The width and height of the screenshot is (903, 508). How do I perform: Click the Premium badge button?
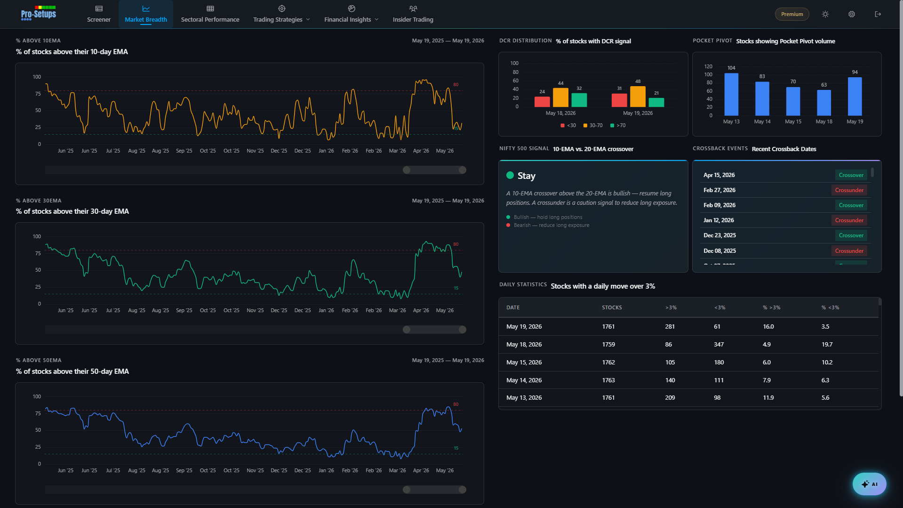[x=792, y=14]
